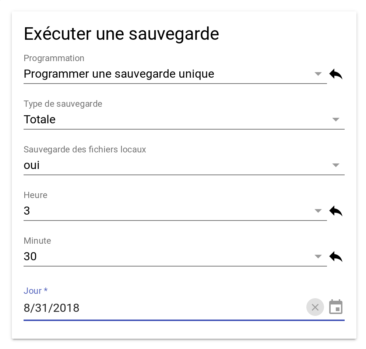Click the 'Jour *' field label
Image resolution: width=366 pixels, height=349 pixels.
point(36,290)
